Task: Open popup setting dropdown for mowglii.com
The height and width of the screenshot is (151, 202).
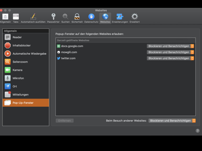Action: pyautogui.click(x=170, y=52)
